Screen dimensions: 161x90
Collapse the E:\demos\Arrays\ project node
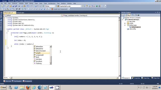[123, 19]
